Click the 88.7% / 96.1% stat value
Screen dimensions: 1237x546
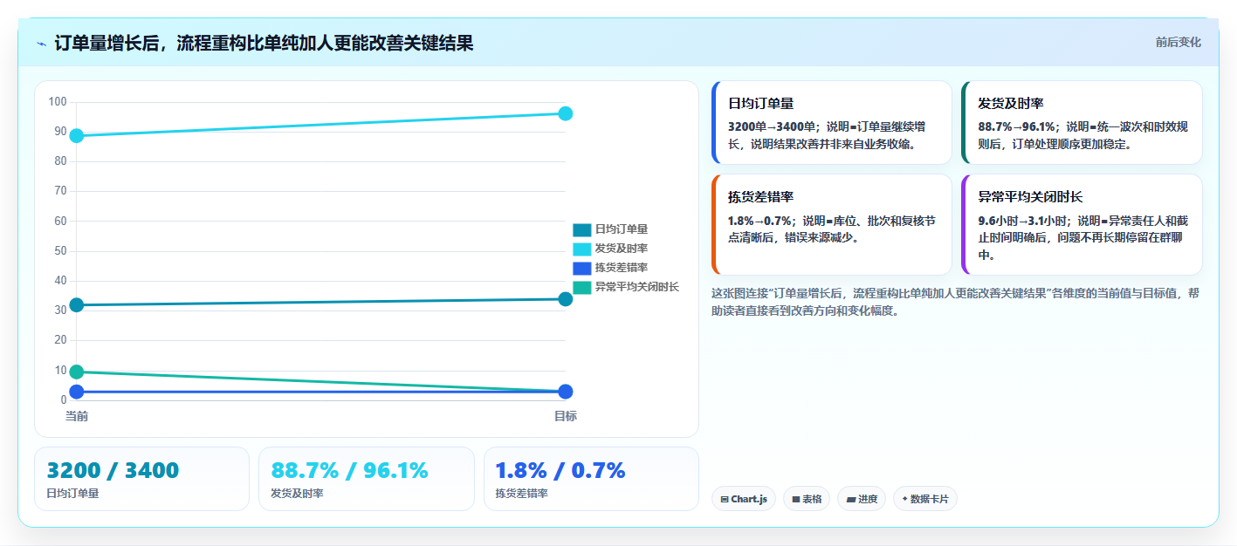point(349,471)
